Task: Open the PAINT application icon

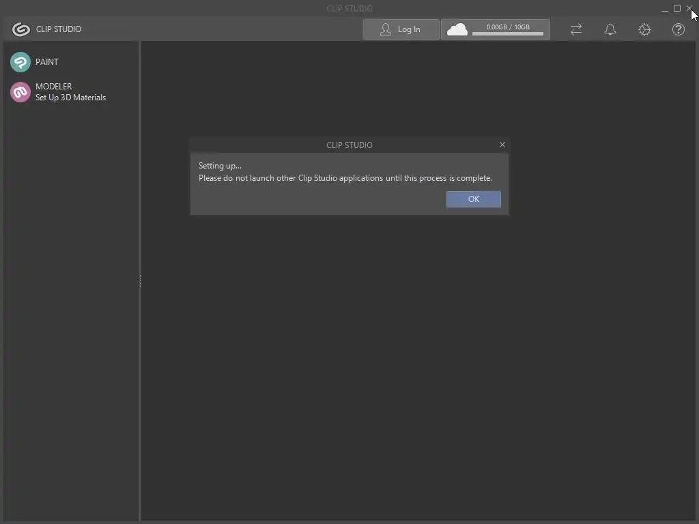Action: pyautogui.click(x=20, y=62)
